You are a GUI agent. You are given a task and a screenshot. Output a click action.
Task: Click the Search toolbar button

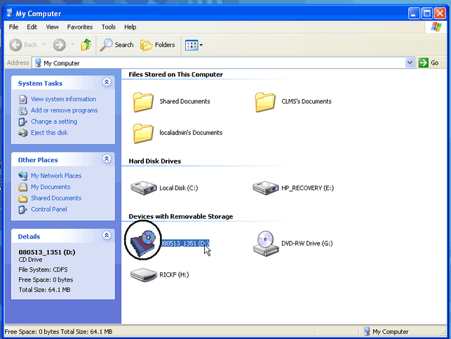pyautogui.click(x=117, y=45)
